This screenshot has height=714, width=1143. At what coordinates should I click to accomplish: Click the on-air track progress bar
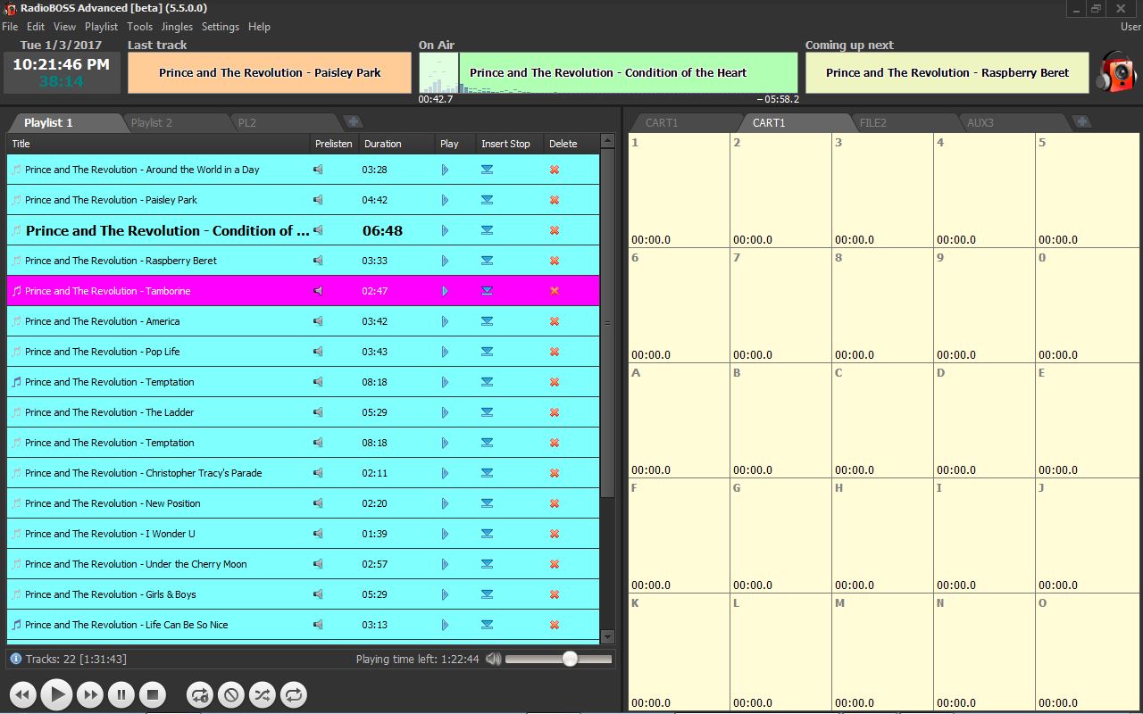608,72
